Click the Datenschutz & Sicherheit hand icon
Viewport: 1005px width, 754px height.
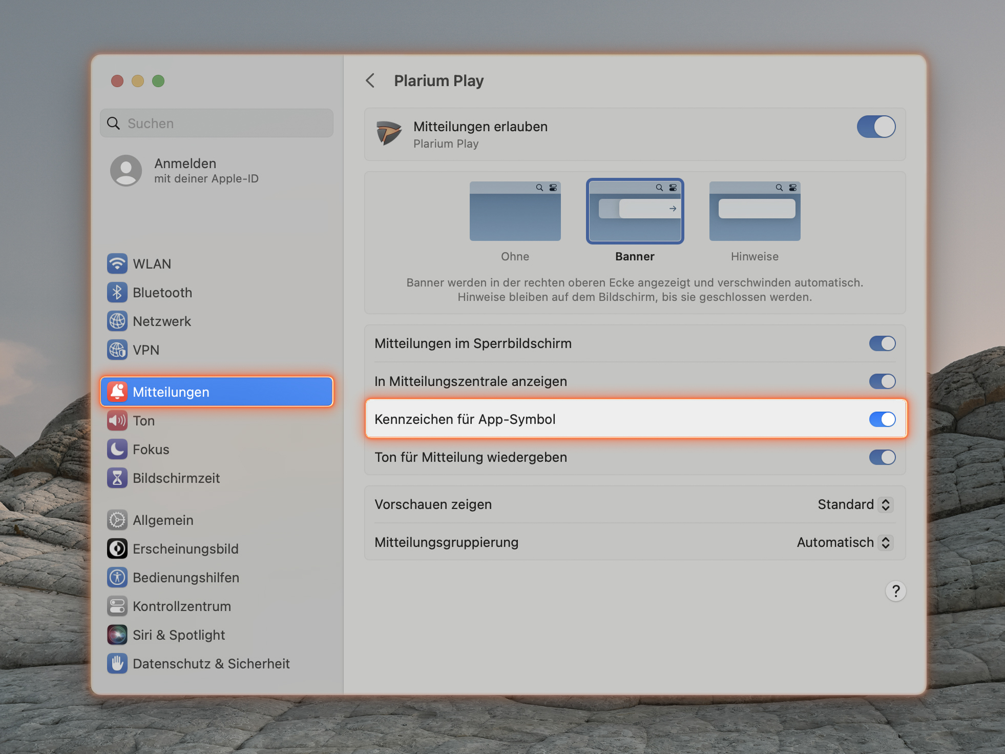[117, 663]
